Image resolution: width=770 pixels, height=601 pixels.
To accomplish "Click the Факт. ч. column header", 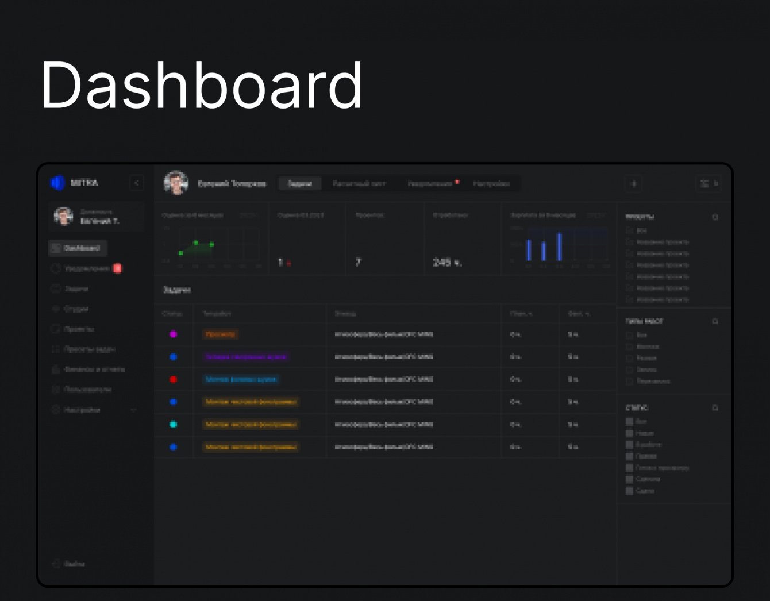I will pyautogui.click(x=579, y=314).
